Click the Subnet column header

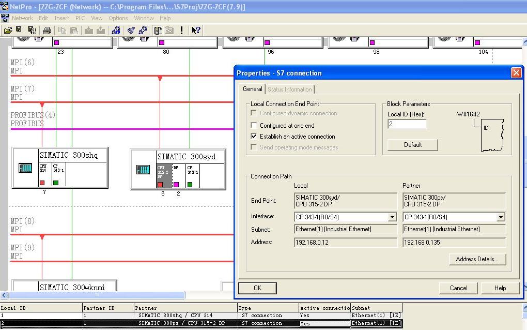coord(376,308)
